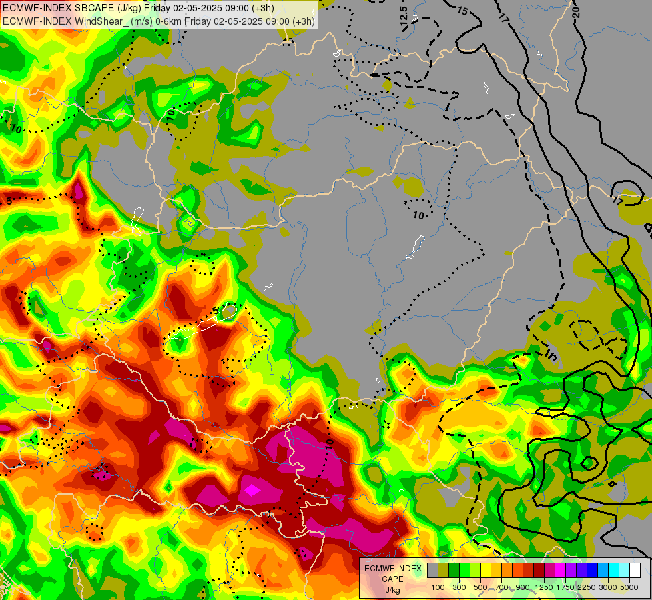Click the legend value 3000

(608, 587)
